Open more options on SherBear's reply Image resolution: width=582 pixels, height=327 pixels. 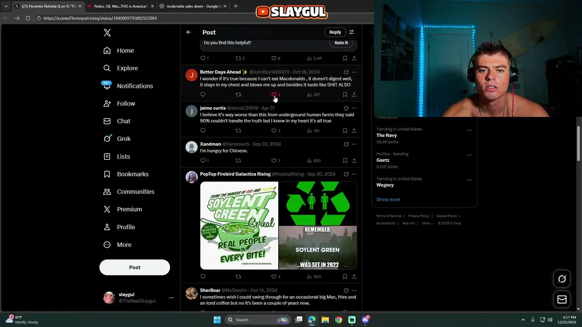point(354,290)
